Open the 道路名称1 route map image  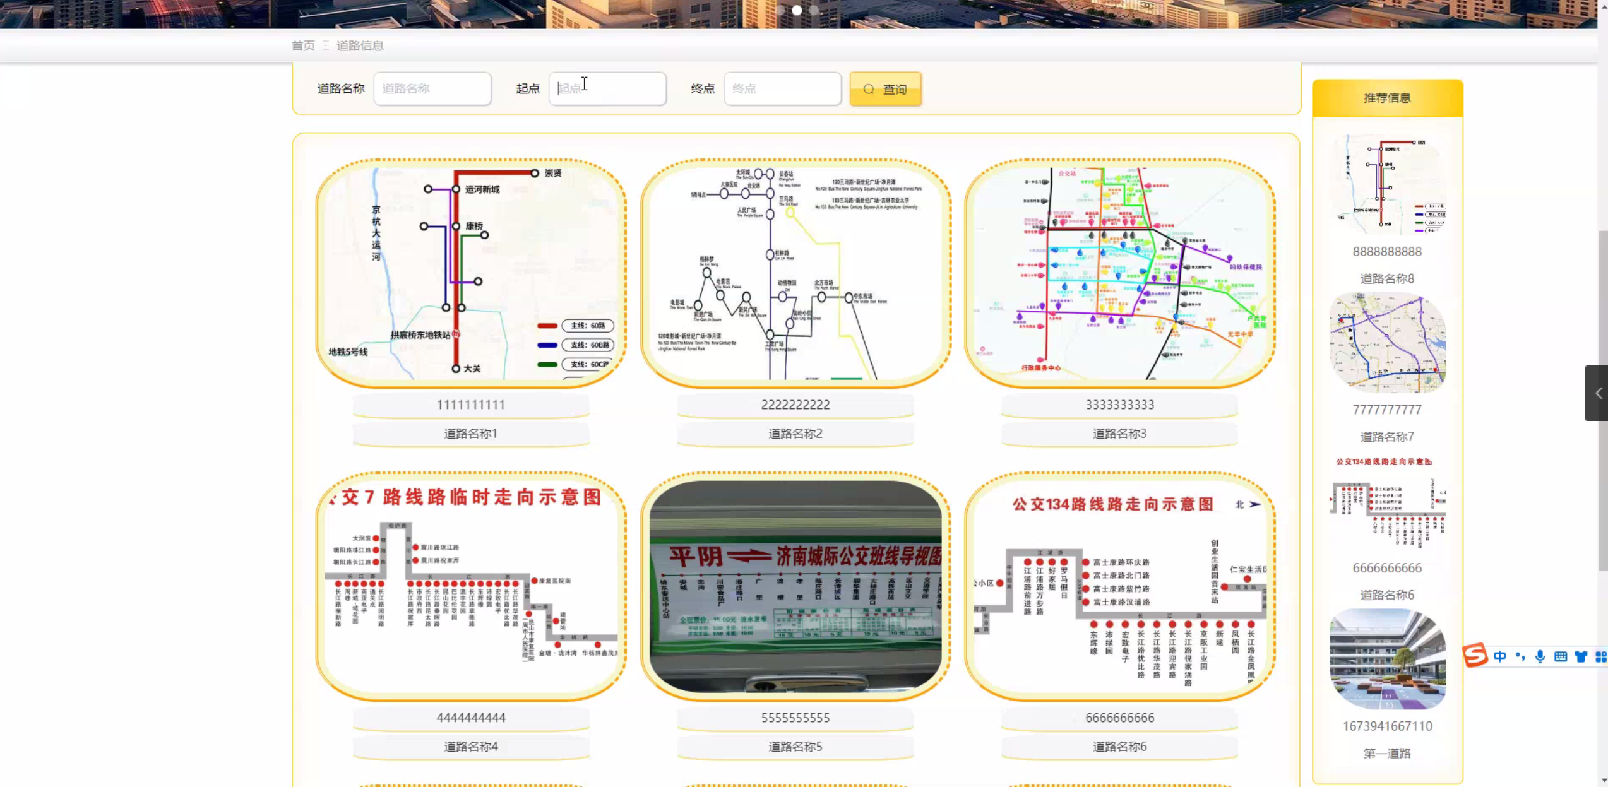click(x=471, y=273)
